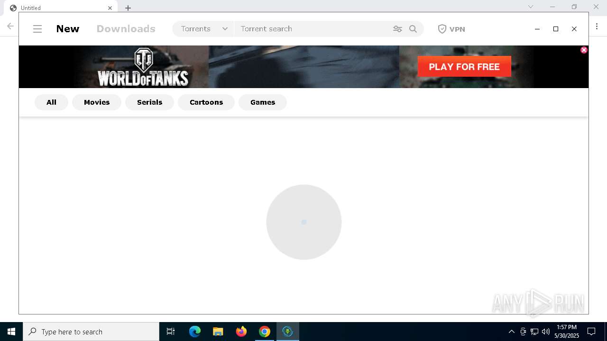Image resolution: width=607 pixels, height=341 pixels.
Task: Maximize the torrent app window
Action: point(556,29)
